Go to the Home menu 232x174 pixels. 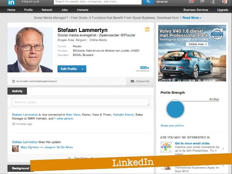click(11, 10)
